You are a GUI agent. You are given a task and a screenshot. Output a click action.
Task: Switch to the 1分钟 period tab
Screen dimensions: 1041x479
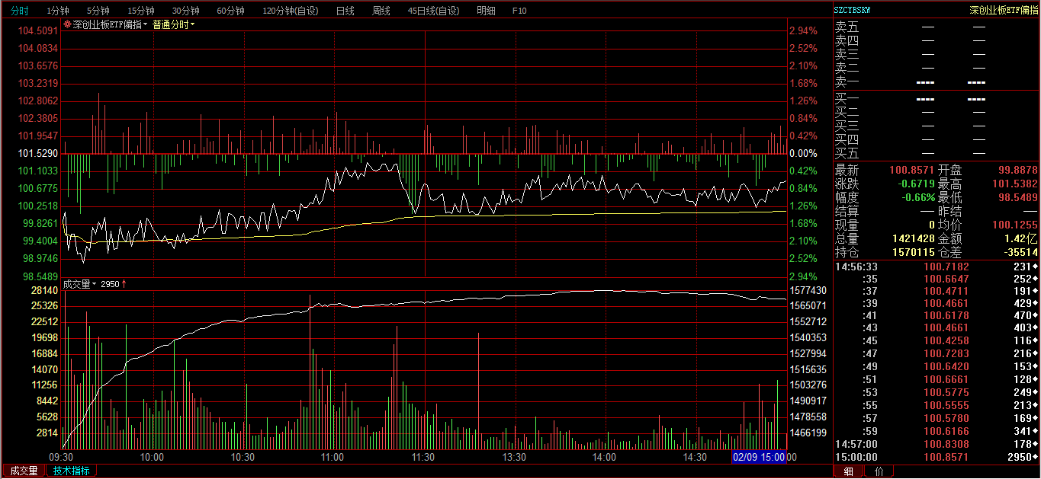click(58, 11)
